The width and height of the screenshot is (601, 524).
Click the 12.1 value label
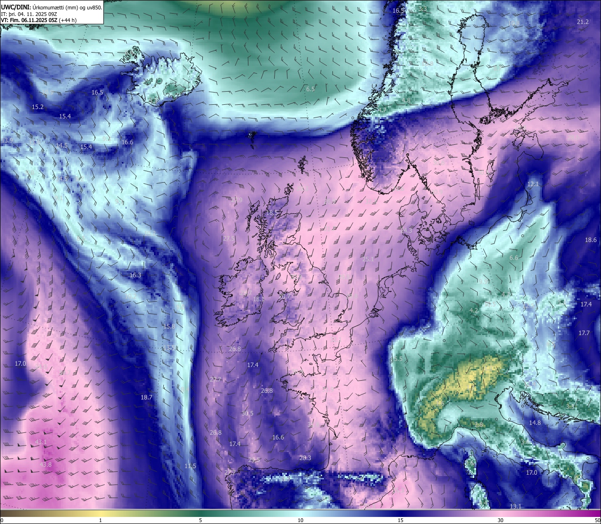tap(533, 184)
